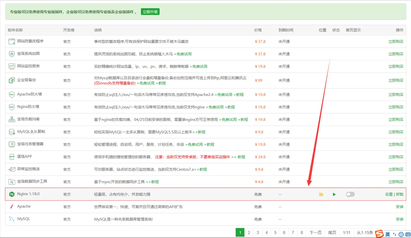Screen dimensions: 411x238
Task: Click the ¥4.8 price of 宝塔数据同步工具
Action: [x=259, y=182]
